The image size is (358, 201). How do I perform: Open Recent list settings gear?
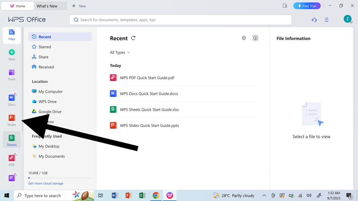[244, 38]
